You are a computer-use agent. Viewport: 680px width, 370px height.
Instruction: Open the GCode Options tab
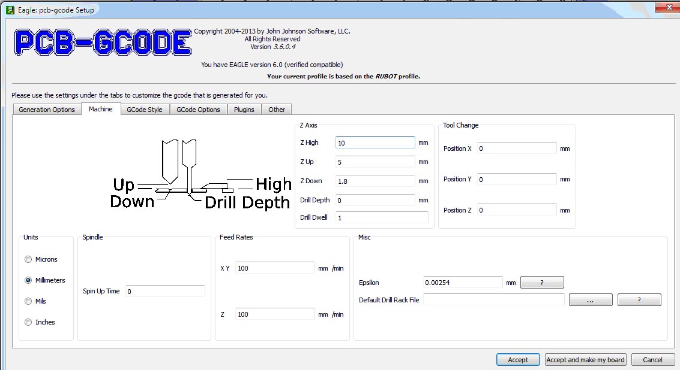pyautogui.click(x=198, y=110)
